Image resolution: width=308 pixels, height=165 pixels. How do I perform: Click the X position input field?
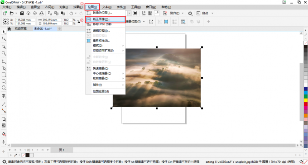(25, 20)
